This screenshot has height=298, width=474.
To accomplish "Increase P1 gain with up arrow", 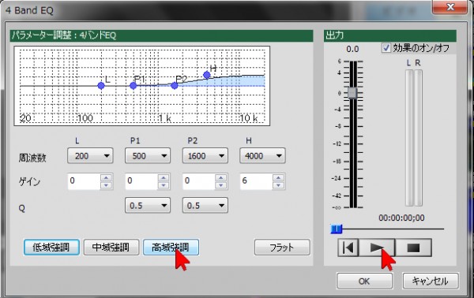I will (x=164, y=177).
